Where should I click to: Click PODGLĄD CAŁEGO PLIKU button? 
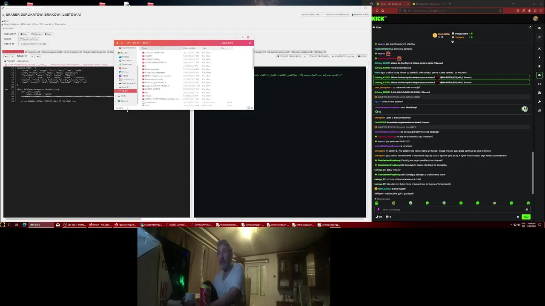pyautogui.click(x=290, y=56)
